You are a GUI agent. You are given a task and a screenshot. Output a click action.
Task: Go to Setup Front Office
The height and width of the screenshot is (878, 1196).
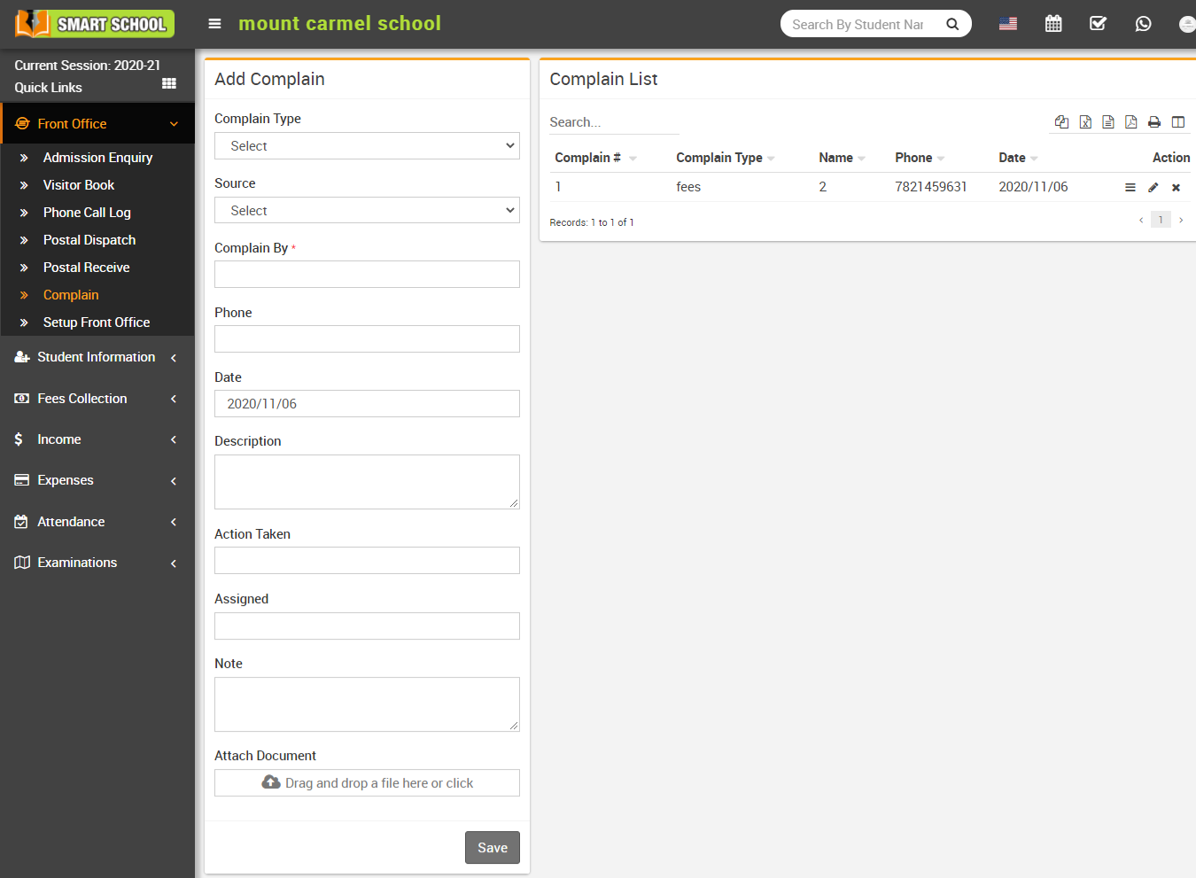point(97,322)
